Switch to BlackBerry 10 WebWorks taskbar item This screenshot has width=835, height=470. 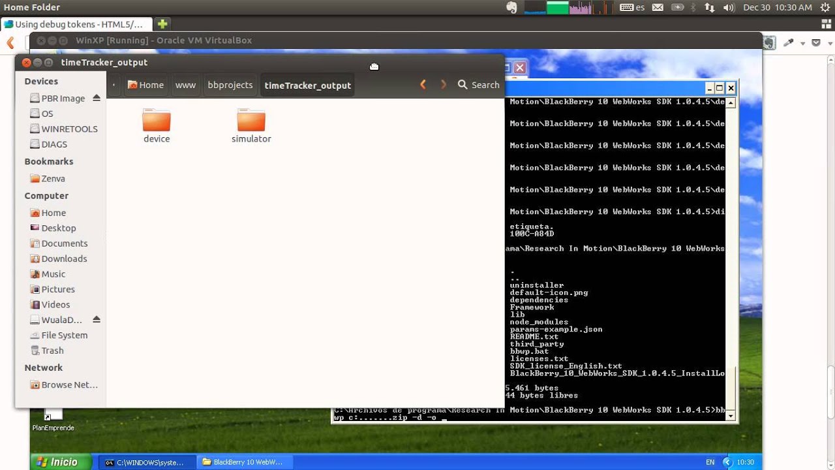point(244,462)
